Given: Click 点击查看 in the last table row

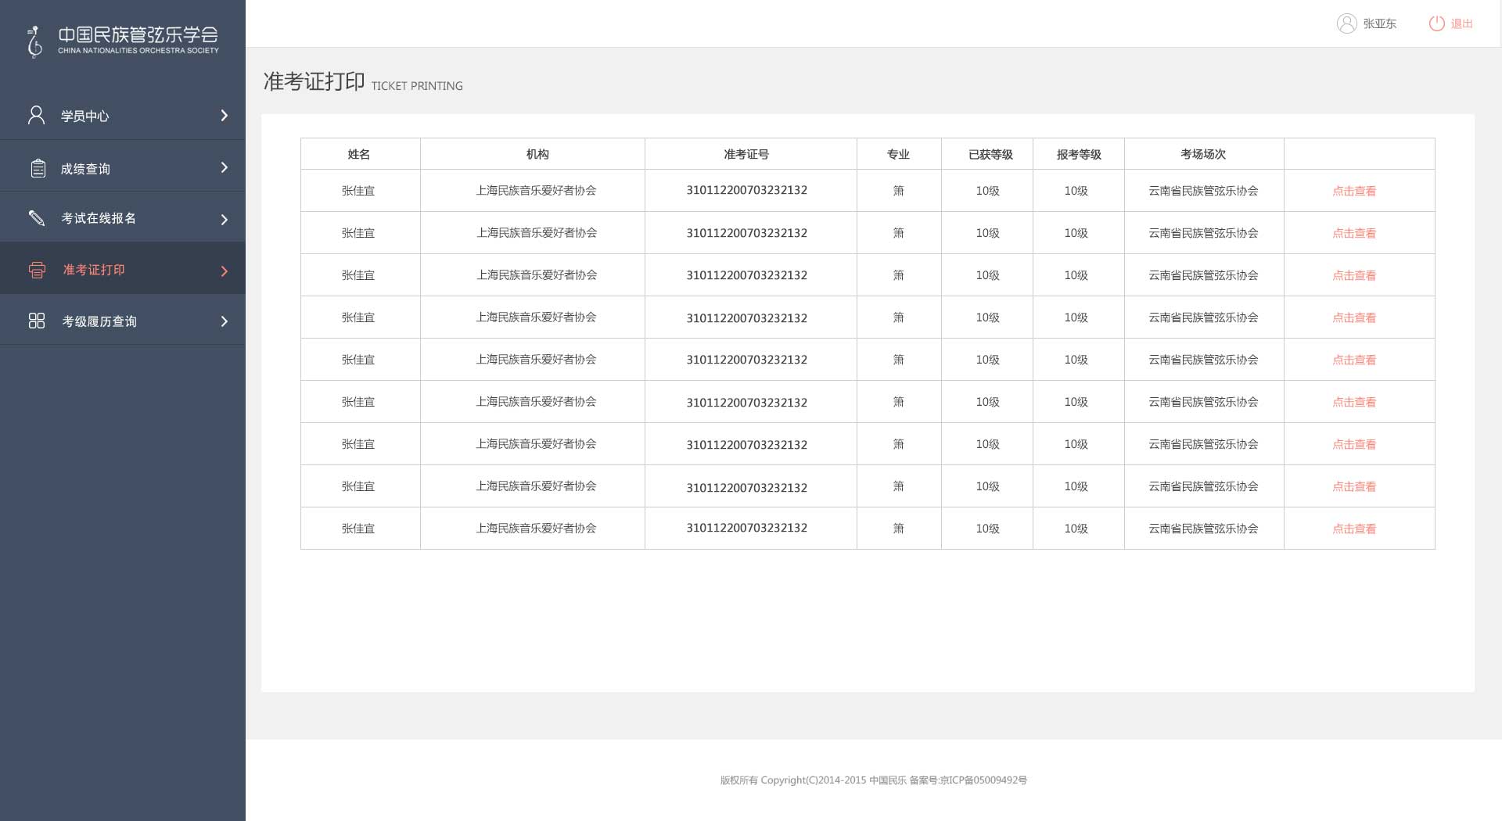Looking at the screenshot, I should pos(1354,529).
